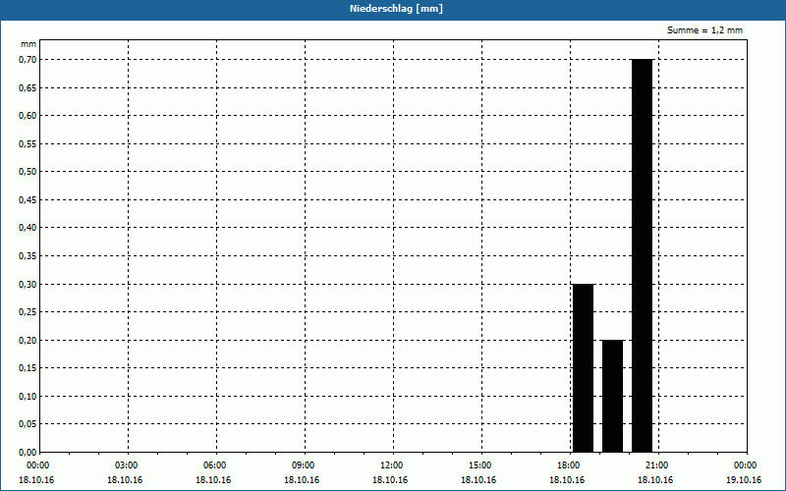This screenshot has height=491, width=786.
Task: Click the 0,55 y-axis value
Action: tap(28, 143)
